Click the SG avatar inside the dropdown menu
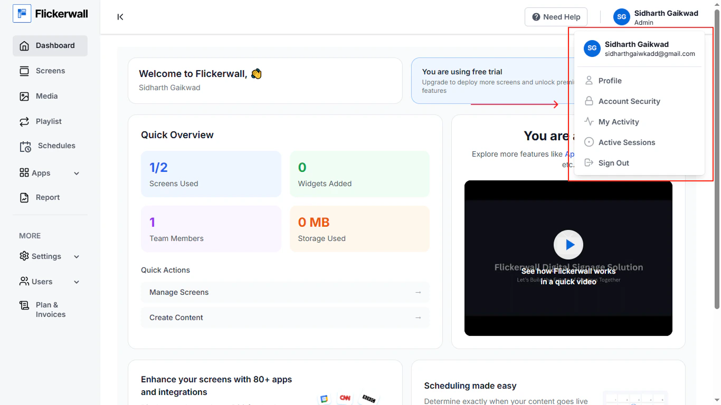Image resolution: width=721 pixels, height=405 pixels. [592, 49]
